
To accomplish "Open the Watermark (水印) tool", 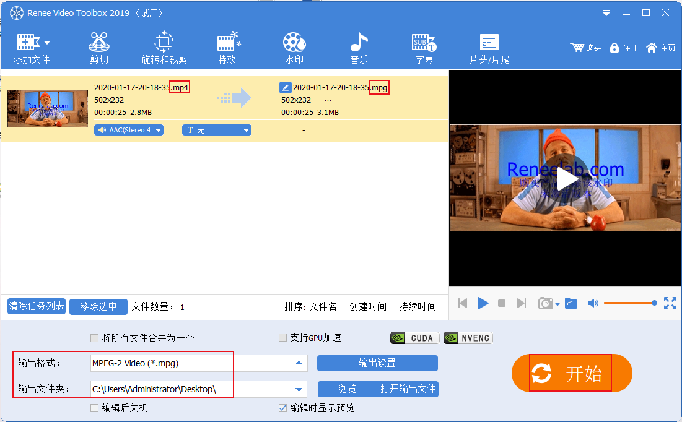I will pyautogui.click(x=294, y=48).
